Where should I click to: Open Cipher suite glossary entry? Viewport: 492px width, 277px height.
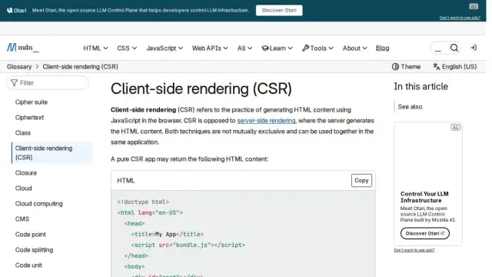click(32, 102)
